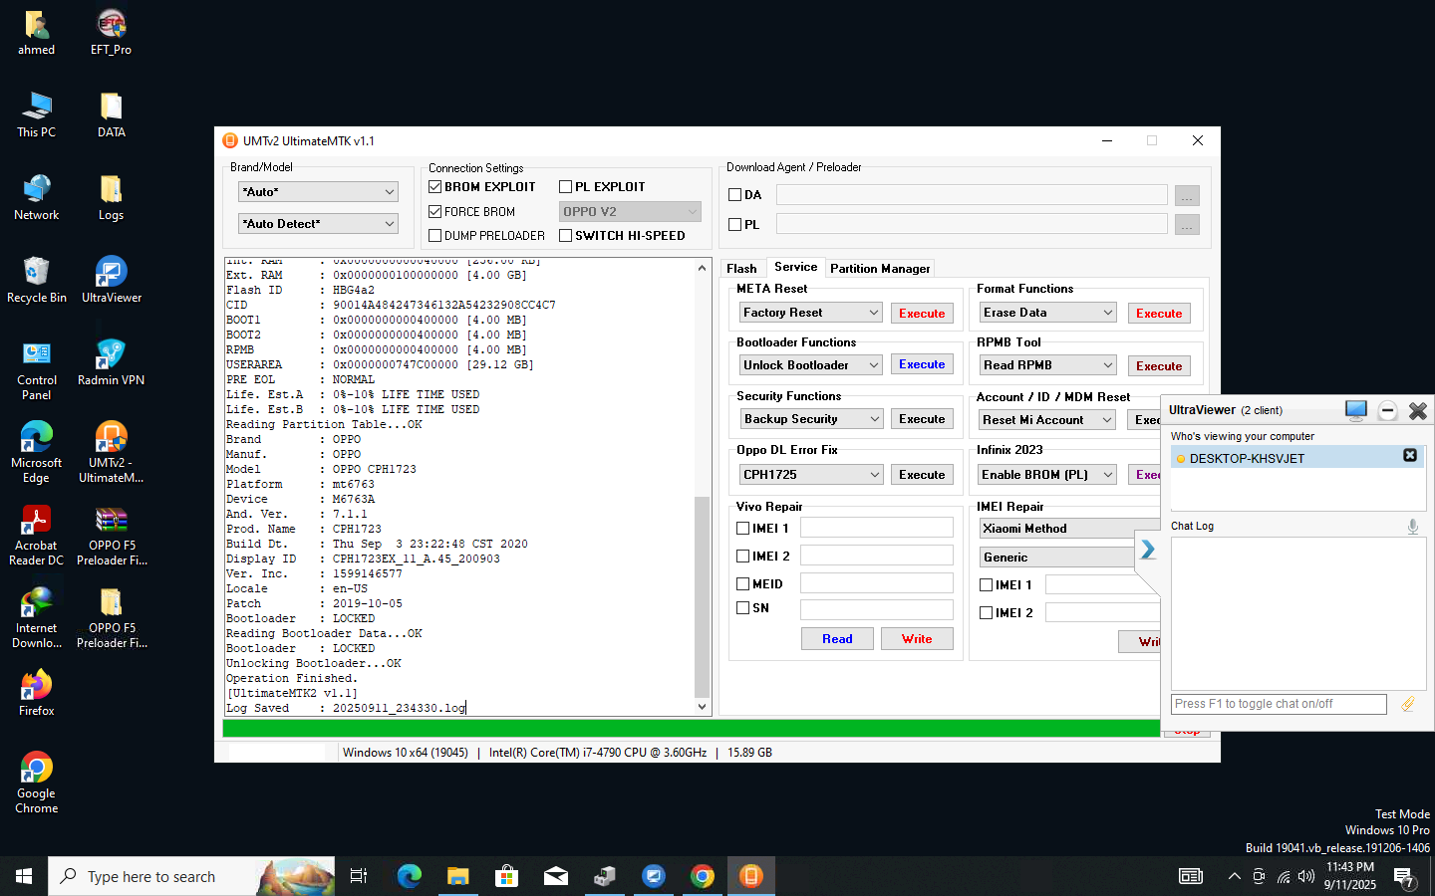Viewport: 1435px width, 896px height.
Task: Switch to the Partition Manager tab
Action: pyautogui.click(x=880, y=268)
